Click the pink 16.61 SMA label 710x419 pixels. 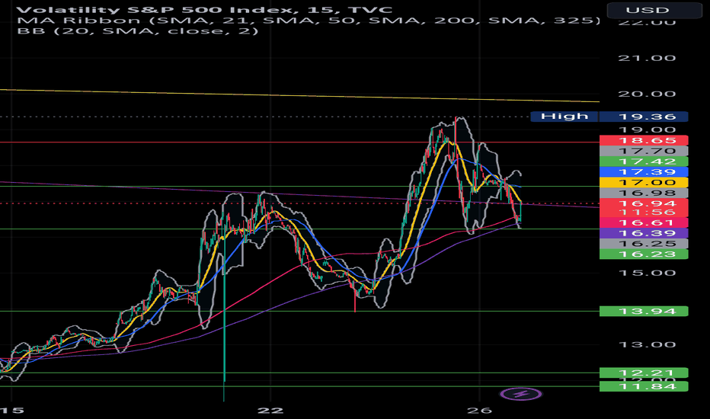(x=644, y=222)
